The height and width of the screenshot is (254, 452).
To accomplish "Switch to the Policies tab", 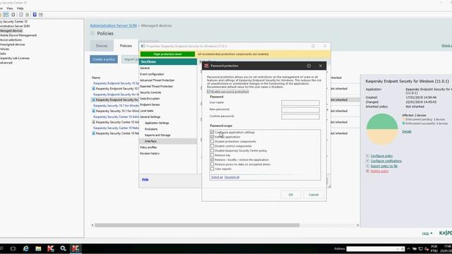I will coord(126,46).
